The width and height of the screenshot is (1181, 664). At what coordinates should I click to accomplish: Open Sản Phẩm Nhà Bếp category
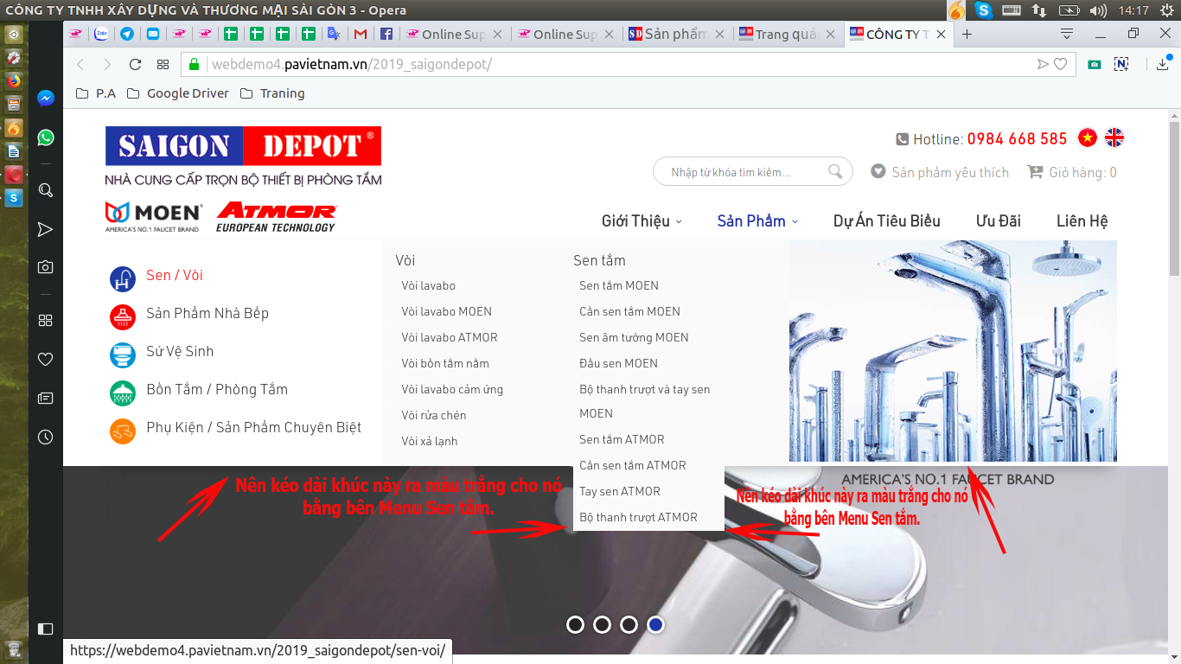[x=207, y=313]
